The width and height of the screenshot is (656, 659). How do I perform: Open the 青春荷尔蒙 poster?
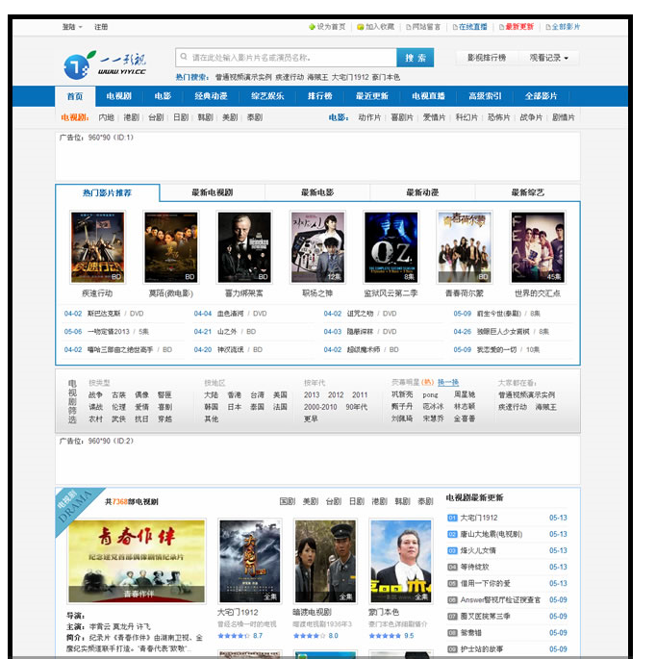pyautogui.click(x=465, y=247)
